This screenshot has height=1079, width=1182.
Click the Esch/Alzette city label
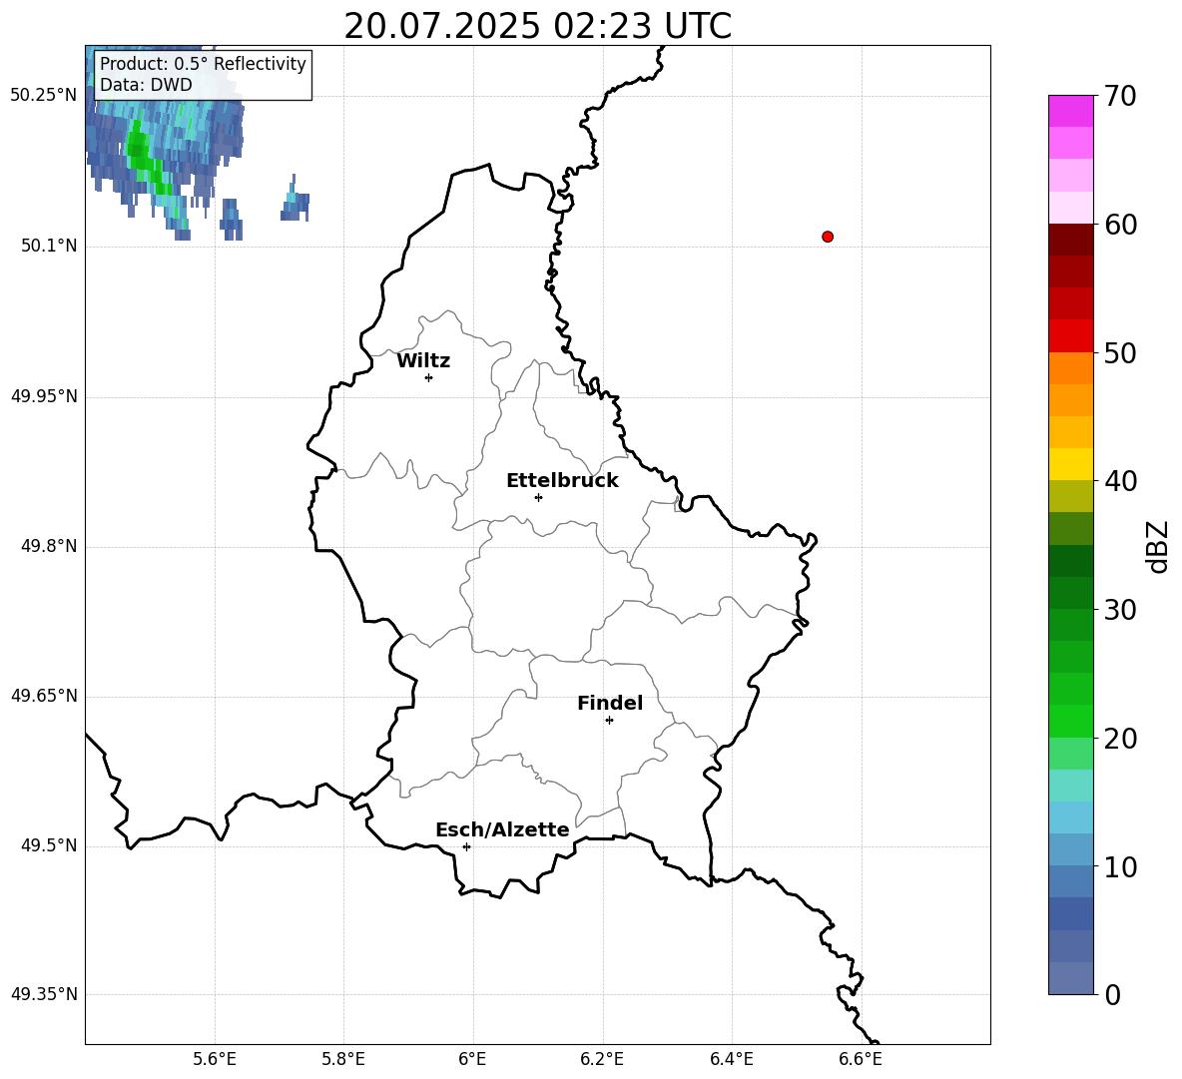[502, 829]
